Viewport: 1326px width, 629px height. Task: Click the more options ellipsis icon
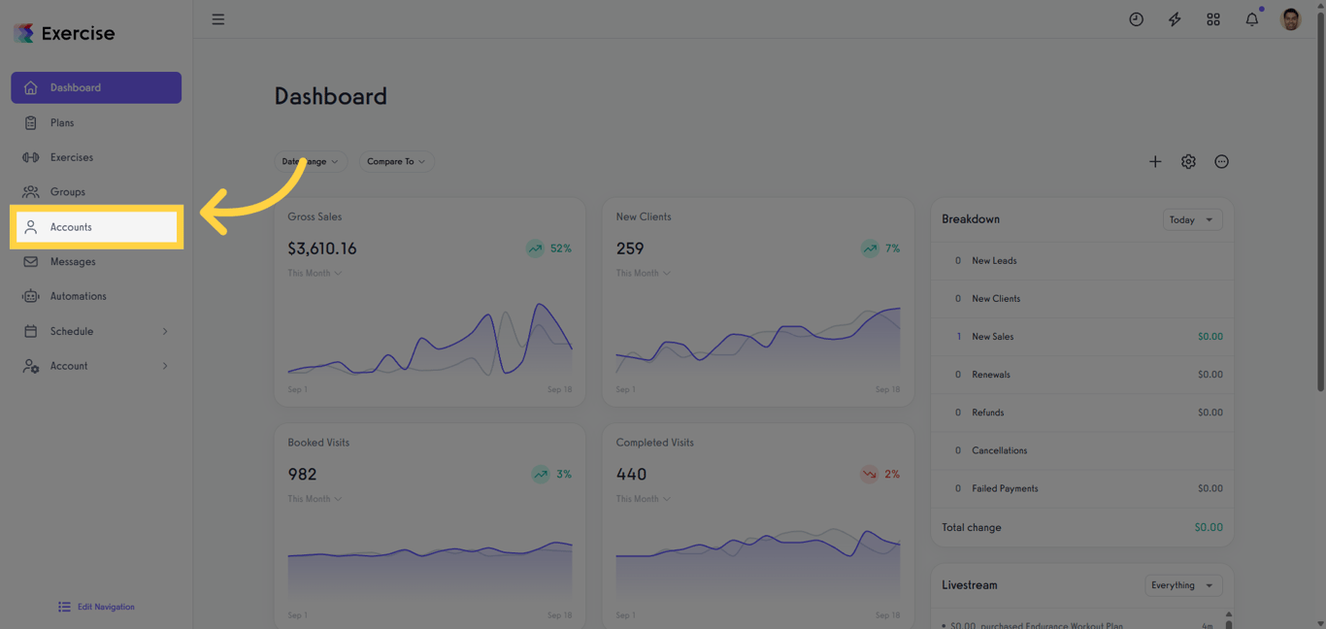[x=1221, y=162]
